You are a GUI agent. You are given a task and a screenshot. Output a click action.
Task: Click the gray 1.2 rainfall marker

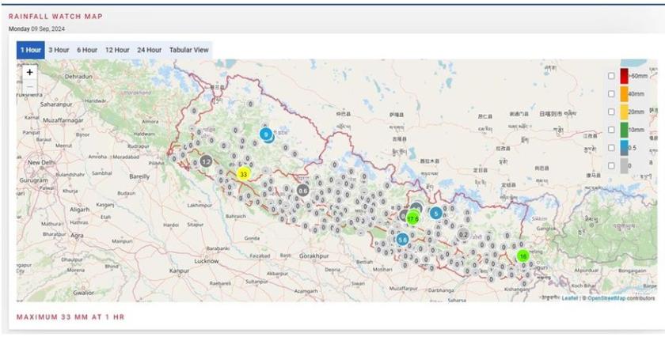click(206, 161)
